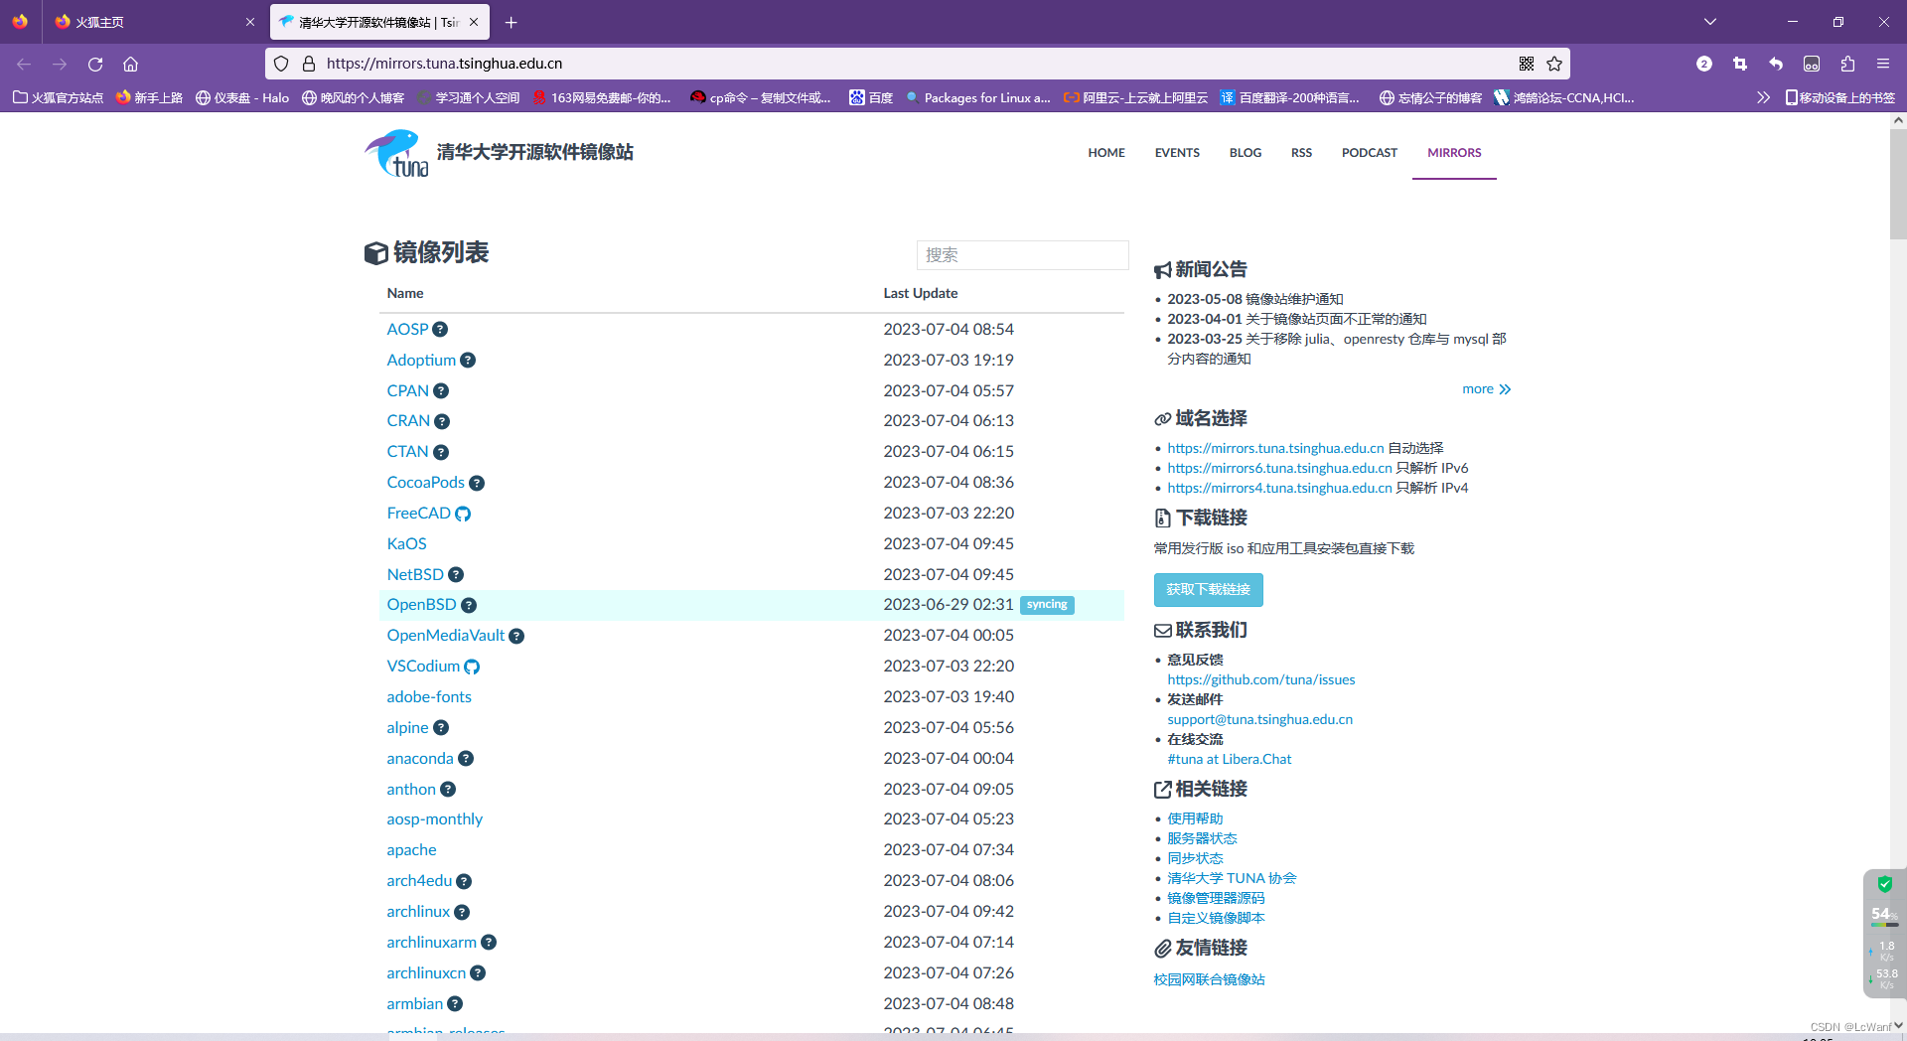Click the 获取下载链接 button
Screen dimensions: 1907x1041
(1208, 590)
